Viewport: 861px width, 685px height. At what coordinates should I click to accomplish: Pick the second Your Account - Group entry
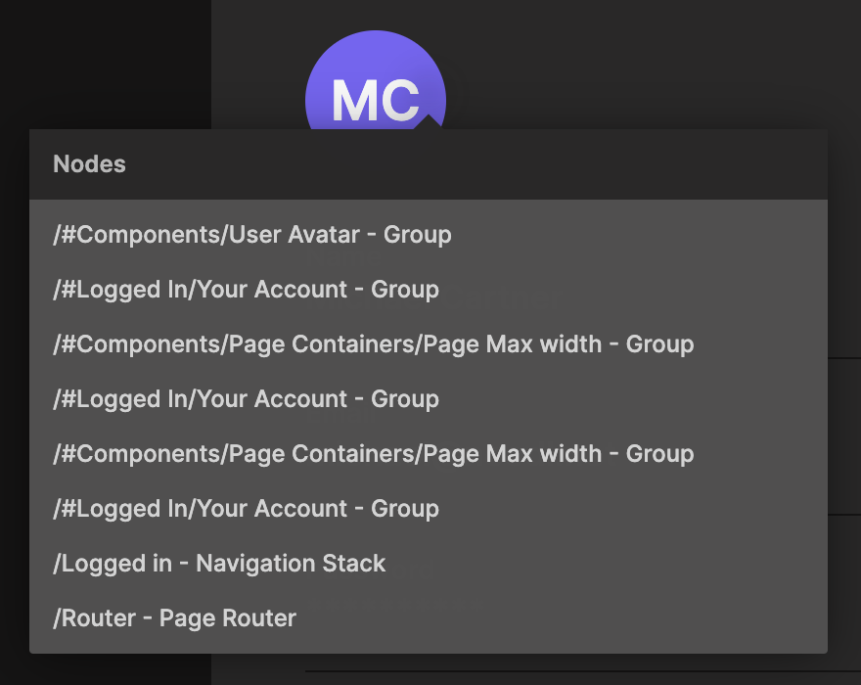(x=247, y=399)
